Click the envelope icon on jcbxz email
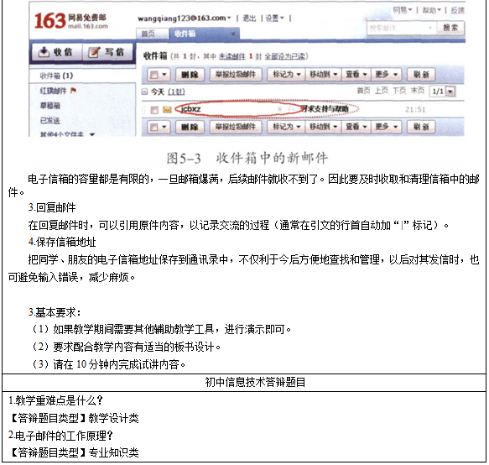 coord(167,110)
